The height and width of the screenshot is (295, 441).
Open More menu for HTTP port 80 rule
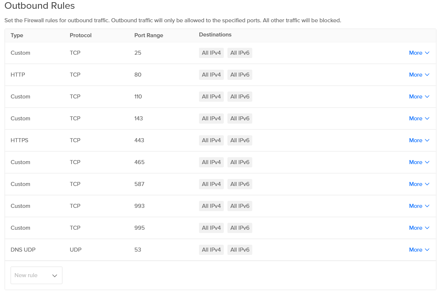(419, 75)
